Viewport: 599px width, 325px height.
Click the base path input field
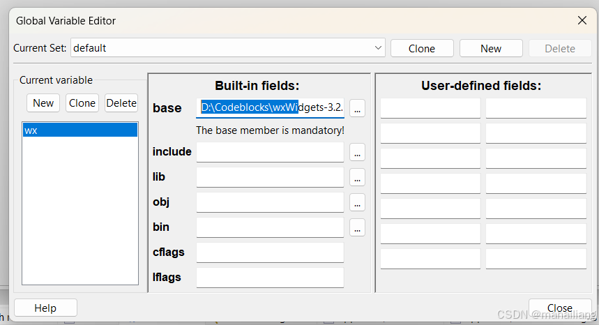coord(270,107)
